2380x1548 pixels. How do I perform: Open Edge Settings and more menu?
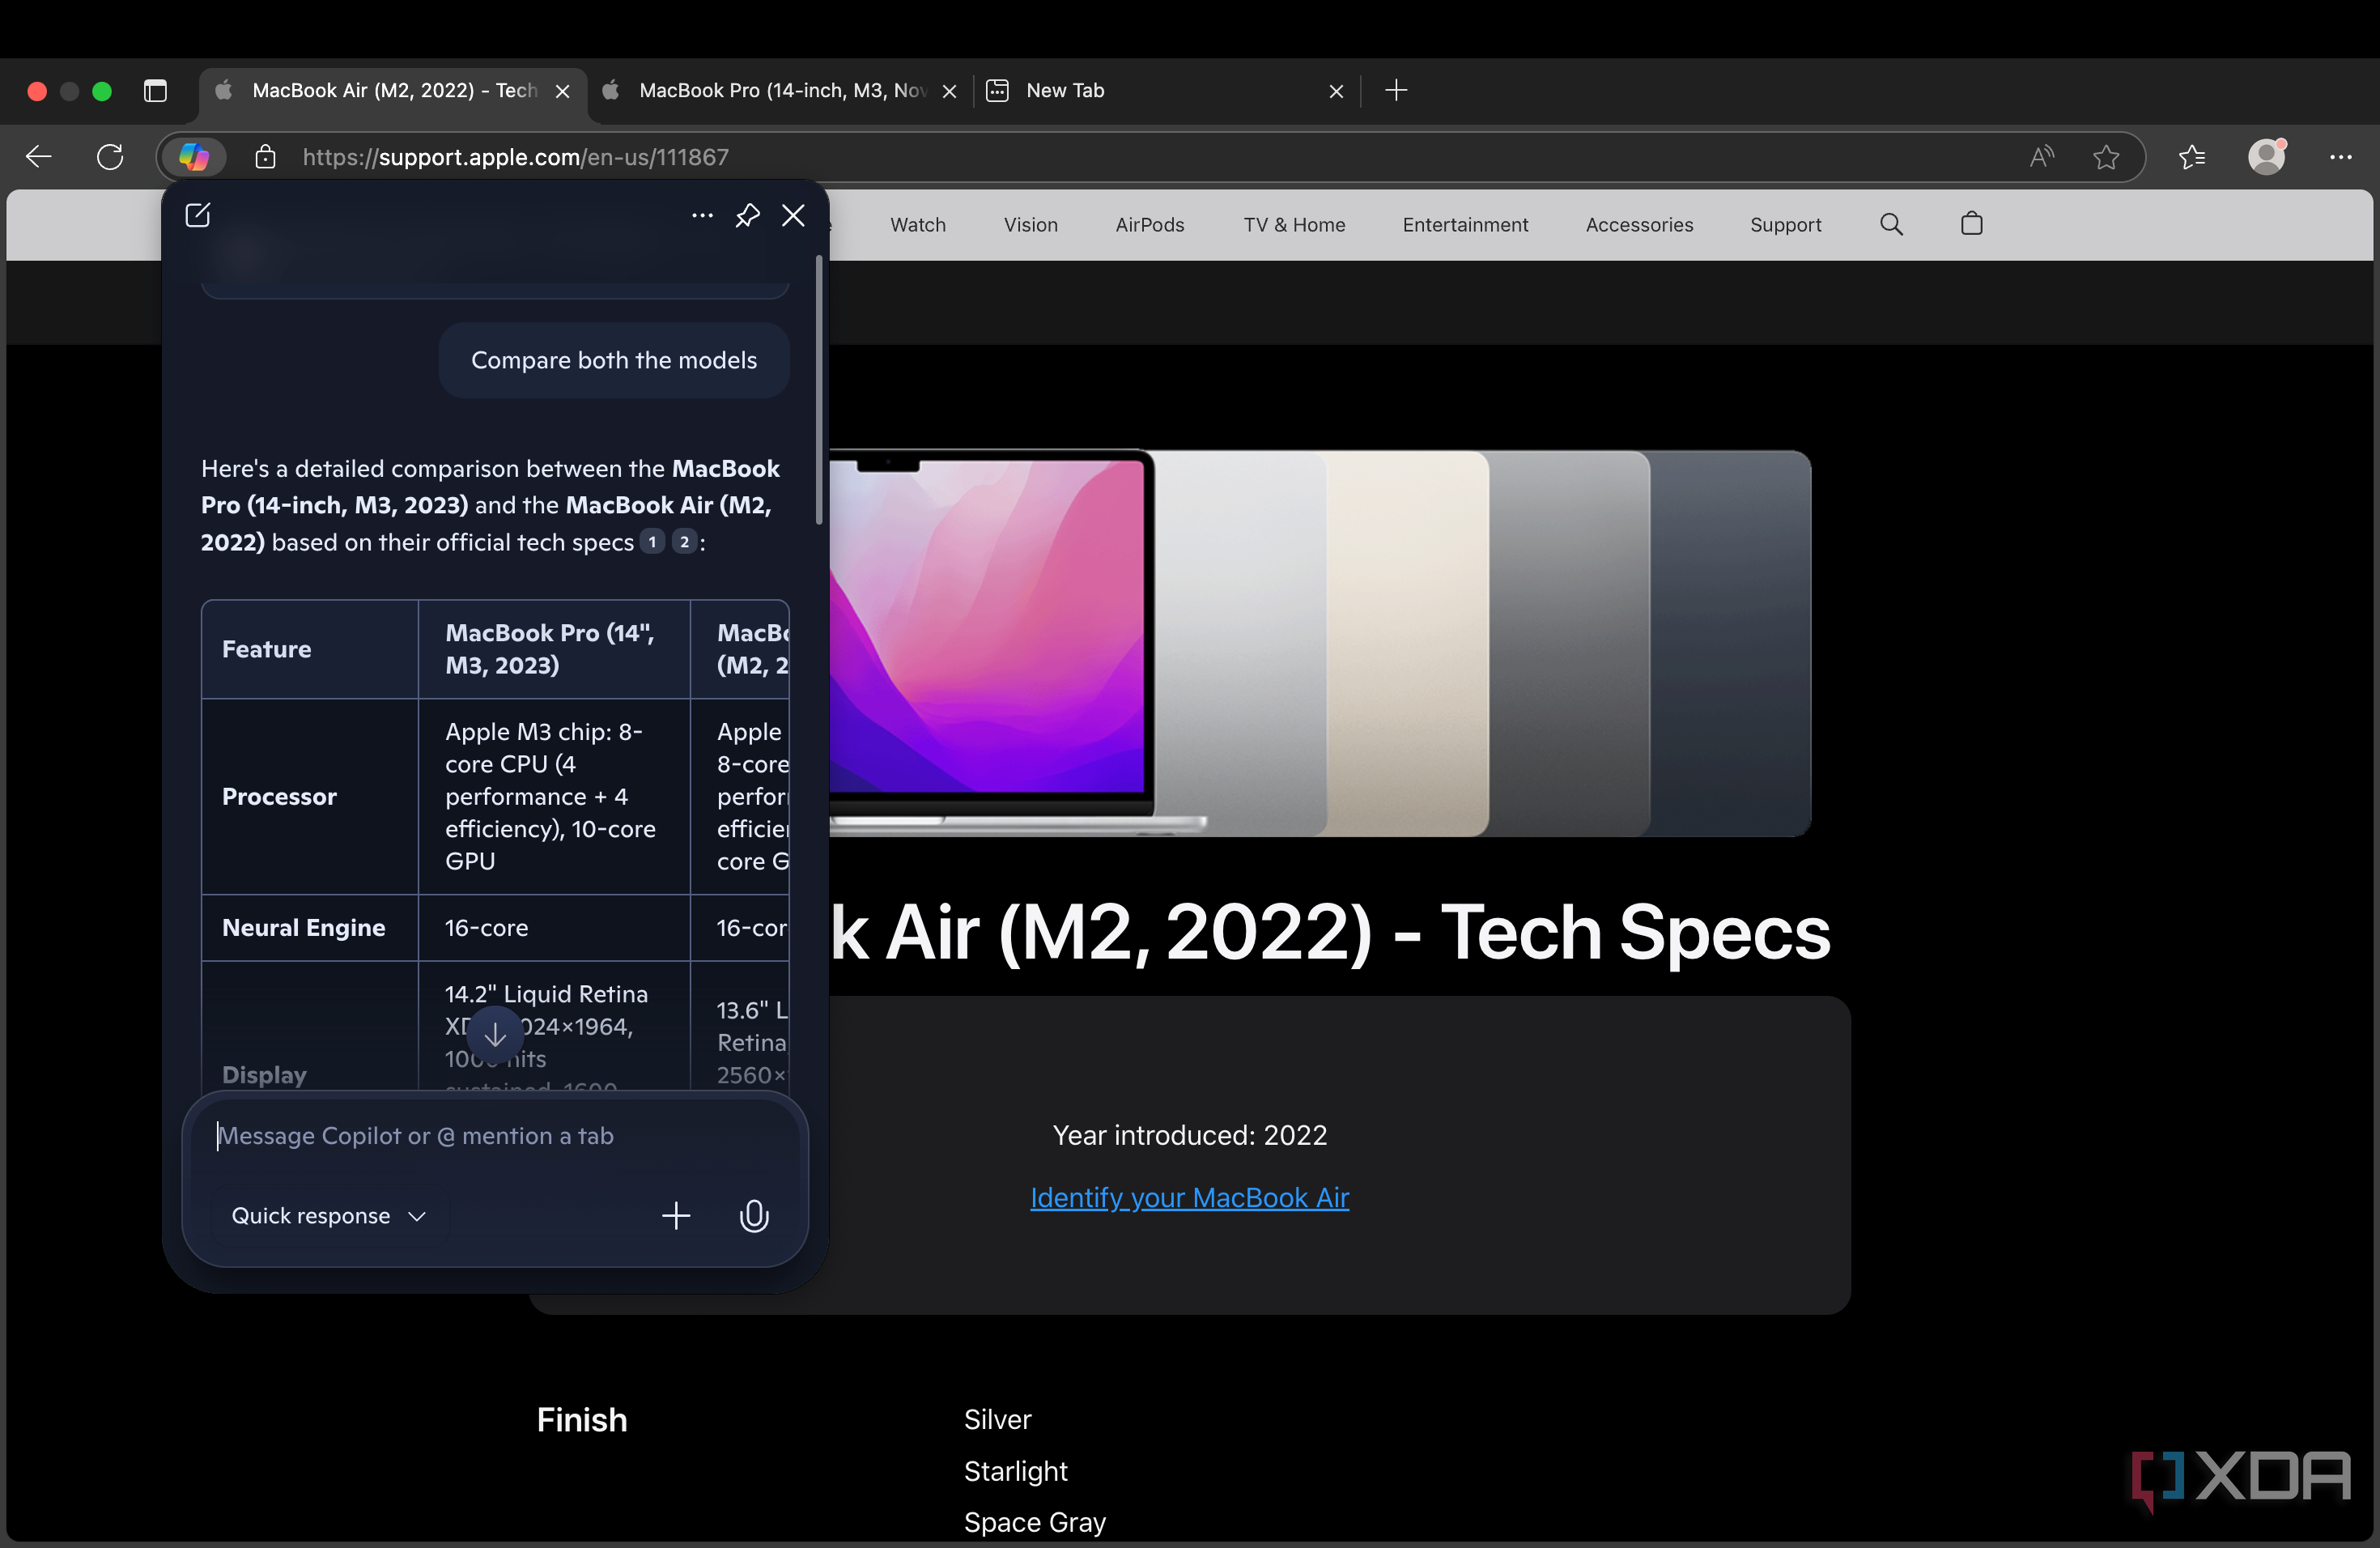(2340, 157)
